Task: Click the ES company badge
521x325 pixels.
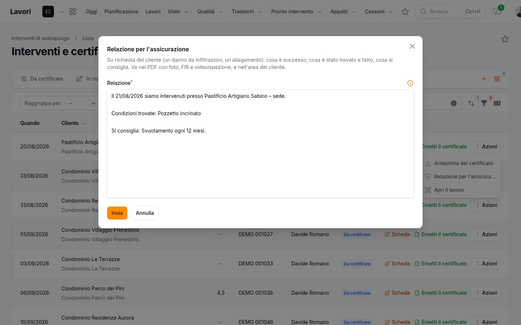Action: (x=48, y=12)
